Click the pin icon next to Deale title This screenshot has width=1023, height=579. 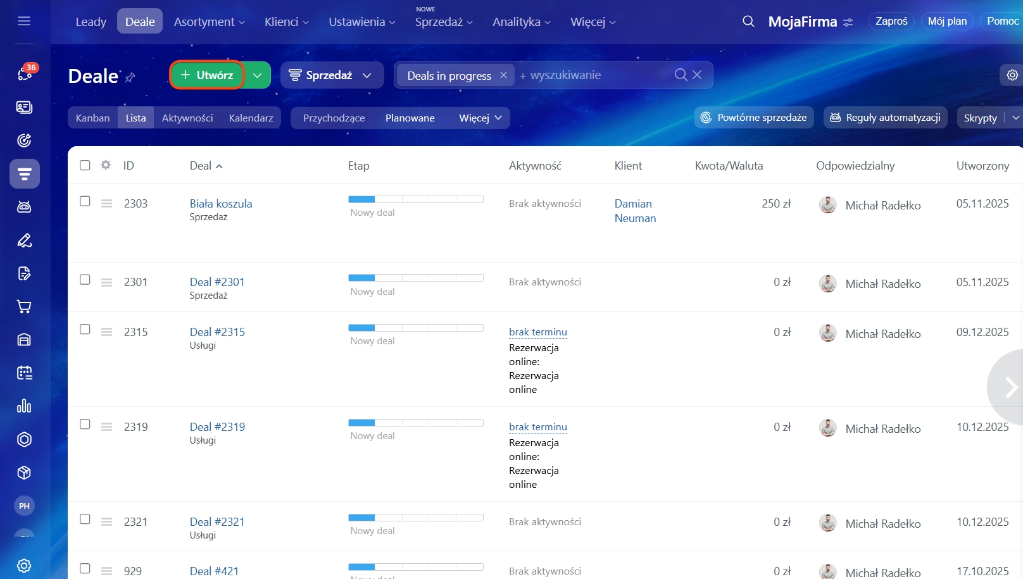(x=130, y=77)
